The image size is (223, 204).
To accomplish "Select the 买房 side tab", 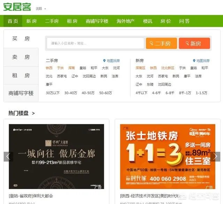I will pyautogui.click(x=21, y=39).
